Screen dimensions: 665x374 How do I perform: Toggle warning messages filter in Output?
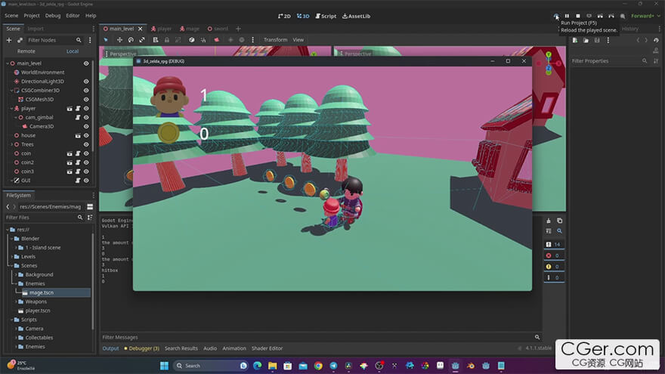pos(554,267)
